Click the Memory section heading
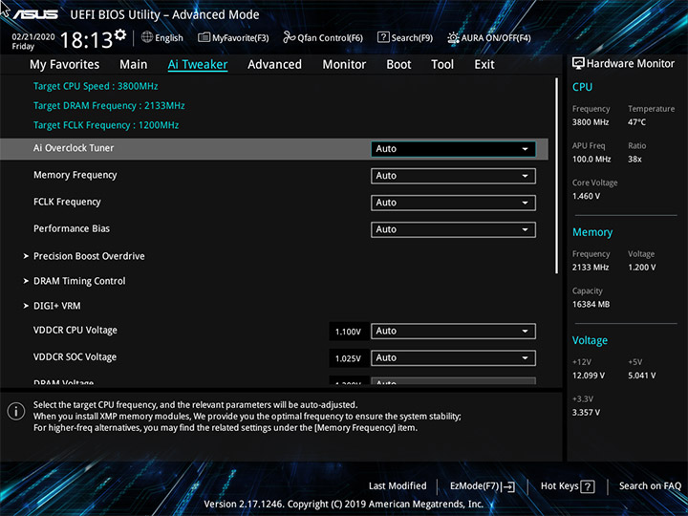 tap(592, 232)
